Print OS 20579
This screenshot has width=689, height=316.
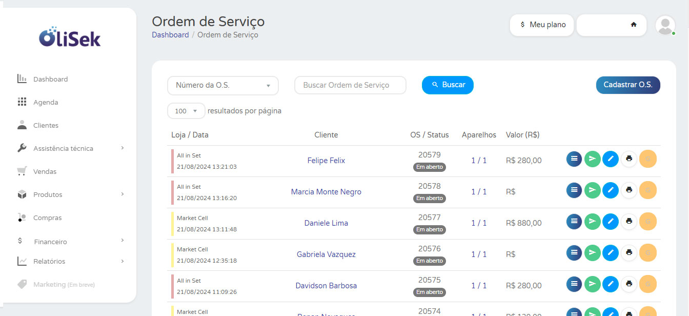(629, 159)
